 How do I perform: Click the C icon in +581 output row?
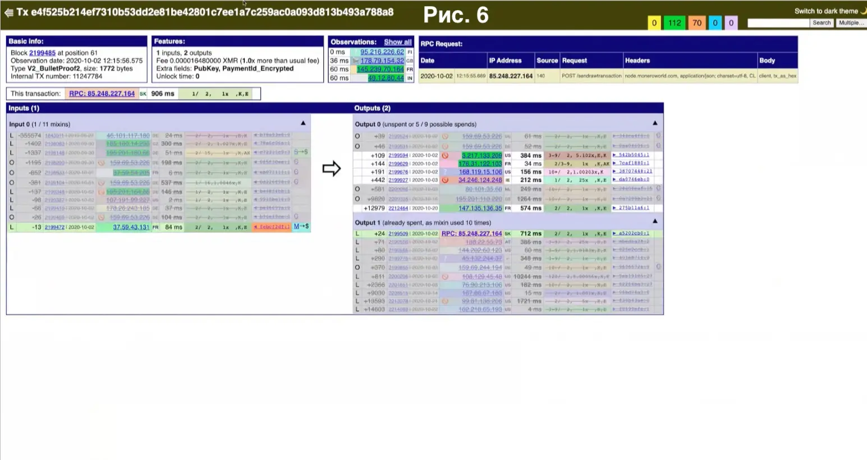658,188
